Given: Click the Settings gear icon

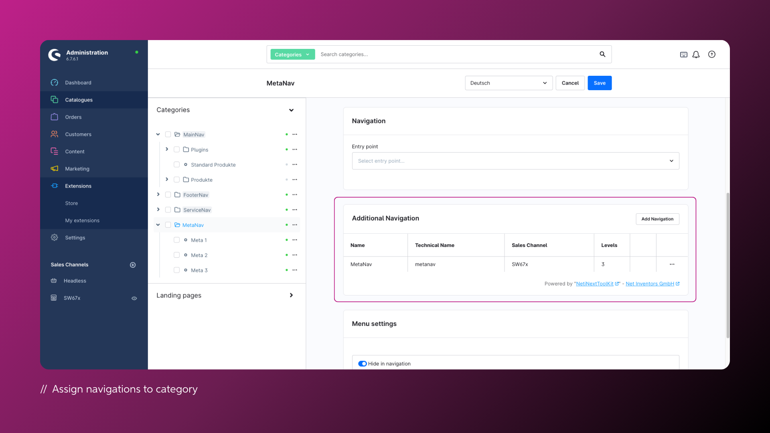Looking at the screenshot, I should [55, 237].
